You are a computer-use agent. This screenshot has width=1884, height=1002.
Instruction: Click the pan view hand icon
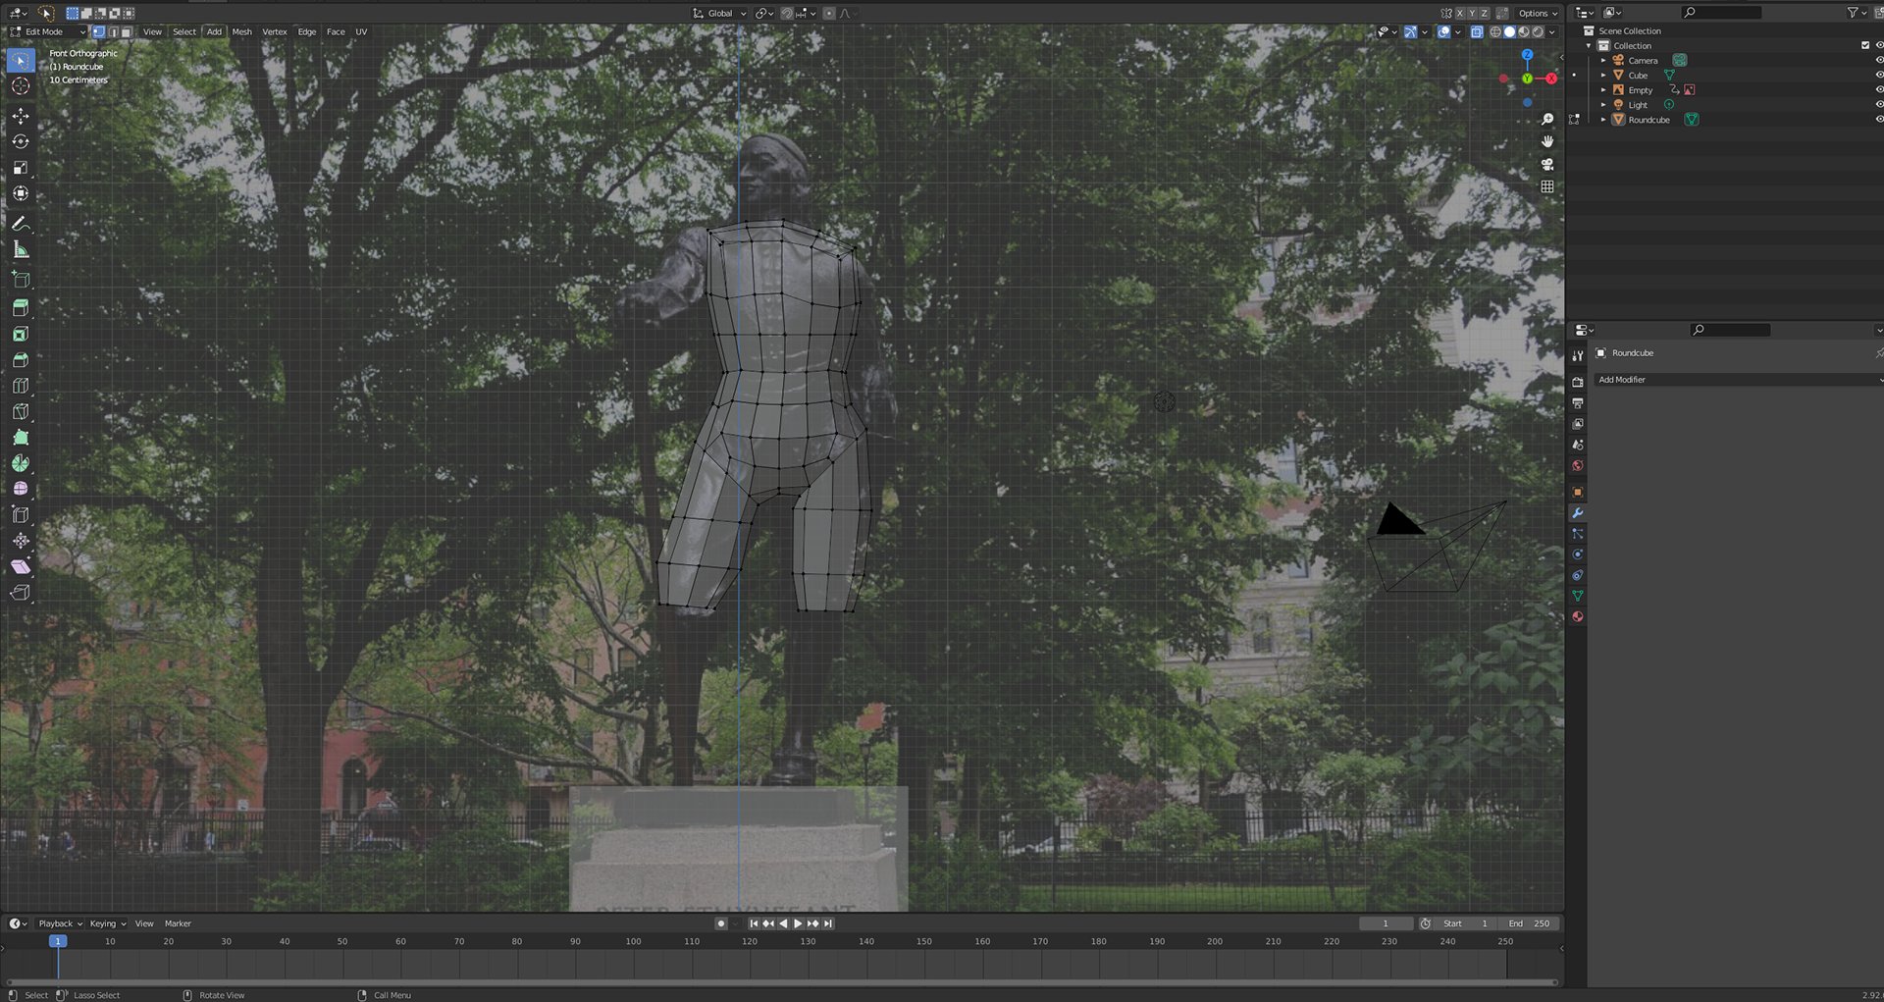[1547, 141]
